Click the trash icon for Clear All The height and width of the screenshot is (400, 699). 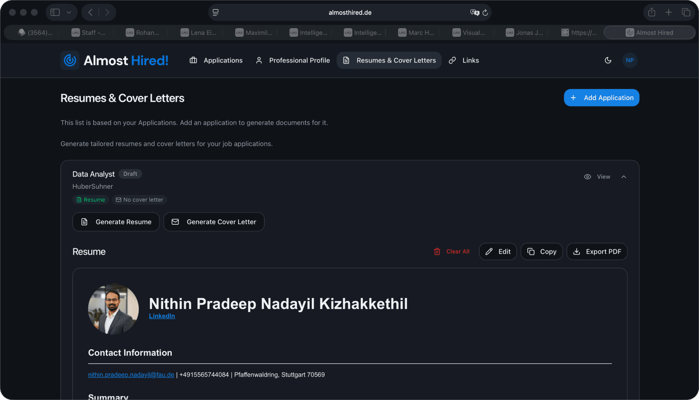[x=437, y=252]
